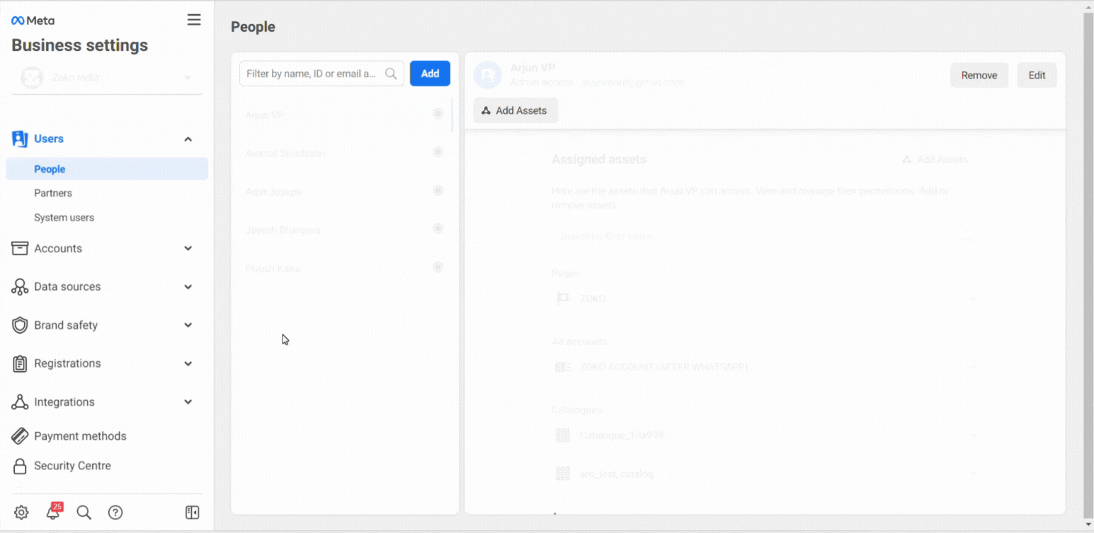Click the search magnifier in bottom bar
Viewport: 1094px width, 533px height.
pyautogui.click(x=84, y=513)
